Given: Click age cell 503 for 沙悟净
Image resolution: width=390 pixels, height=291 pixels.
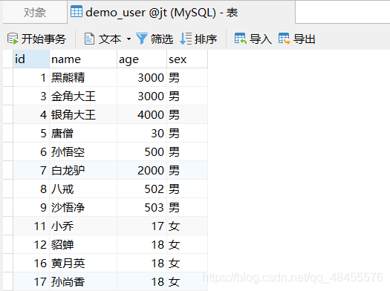Looking at the screenshot, I should 142,208.
